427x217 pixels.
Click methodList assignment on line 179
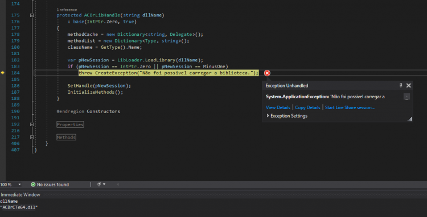click(128, 41)
